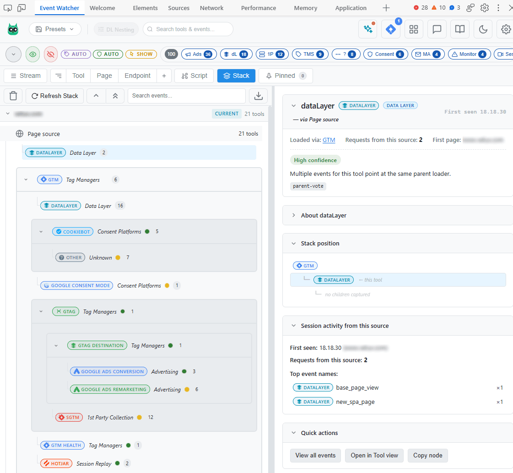This screenshot has height=473, width=513.
Task: Click the warning count 10 indicator
Action: point(438,7)
